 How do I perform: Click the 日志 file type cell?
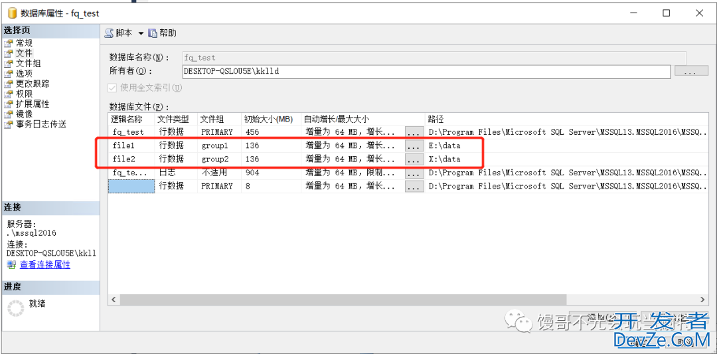(x=176, y=173)
